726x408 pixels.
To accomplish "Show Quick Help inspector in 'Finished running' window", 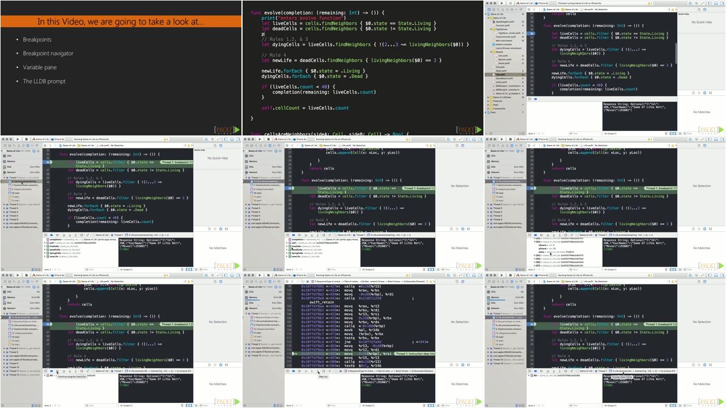I will (x=704, y=9).
